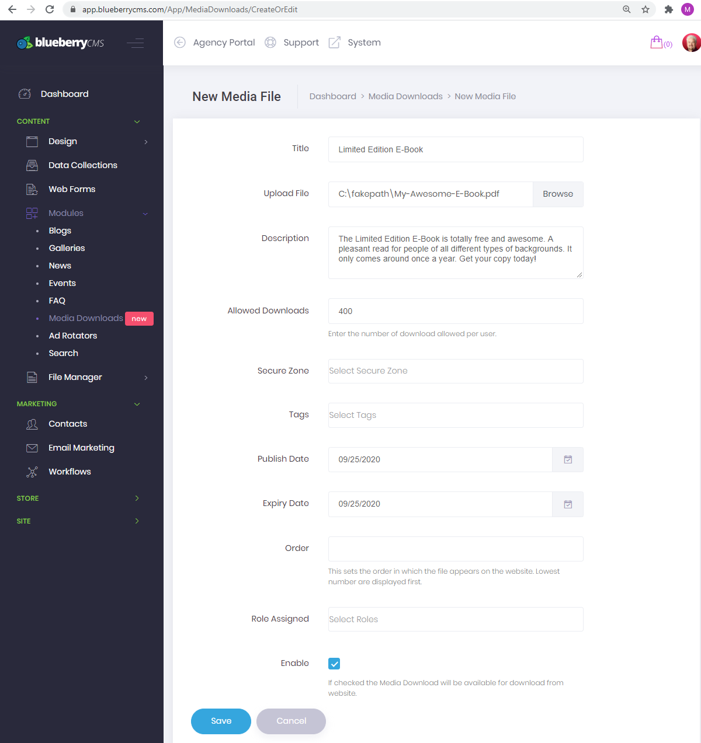Bookmark this page with star icon

pos(646,9)
